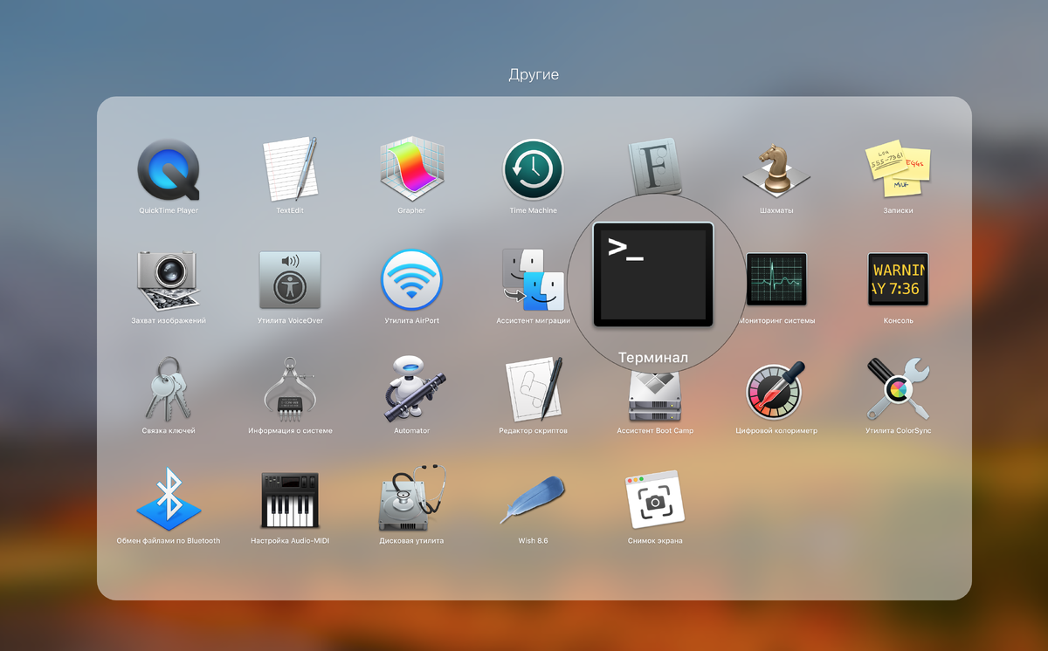
Task: Open Утилита AirPort
Action: coord(411,280)
